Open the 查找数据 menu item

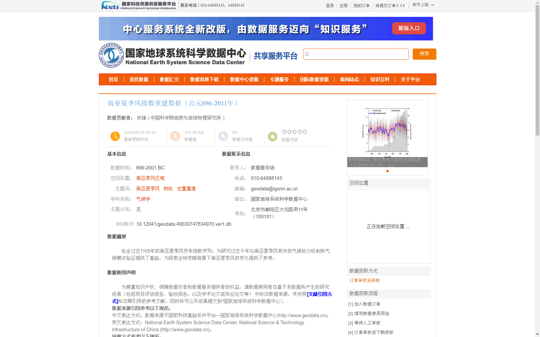[139, 80]
